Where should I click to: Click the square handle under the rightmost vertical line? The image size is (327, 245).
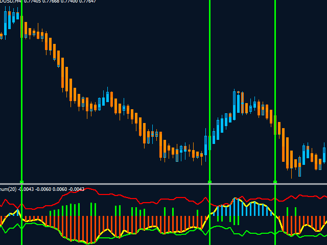tap(275, 182)
